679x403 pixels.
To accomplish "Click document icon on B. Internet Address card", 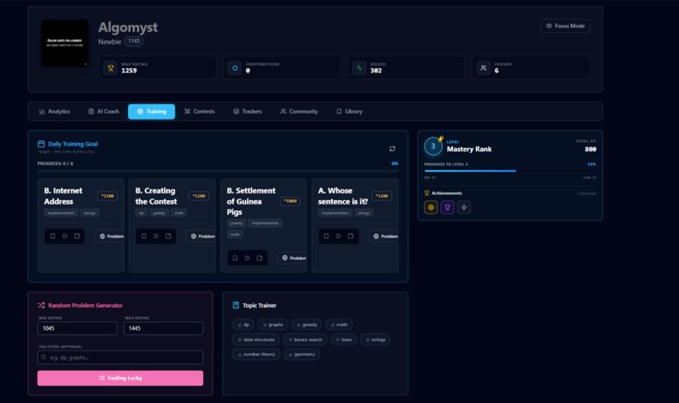I will coord(77,236).
